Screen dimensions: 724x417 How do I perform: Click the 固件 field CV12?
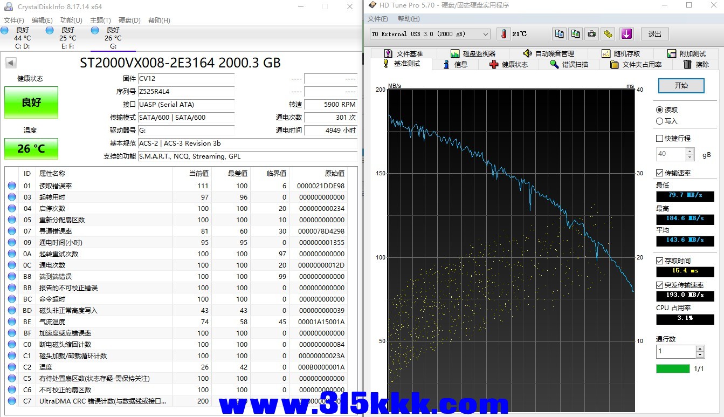tap(186, 79)
